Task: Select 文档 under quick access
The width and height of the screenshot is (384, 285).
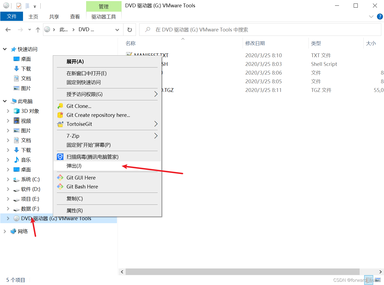Action: click(26, 78)
